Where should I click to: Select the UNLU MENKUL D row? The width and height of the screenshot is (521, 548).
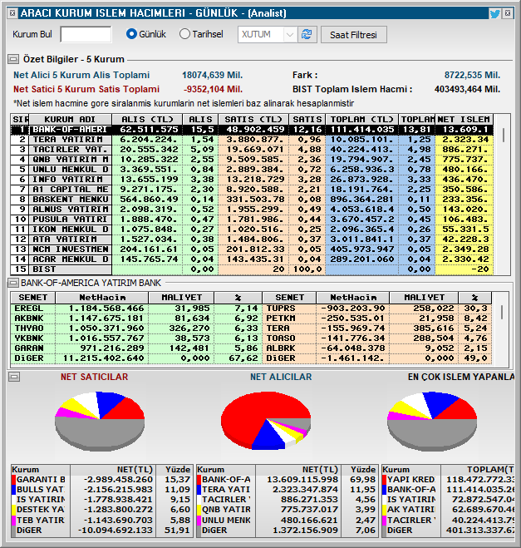pyautogui.click(x=252, y=170)
